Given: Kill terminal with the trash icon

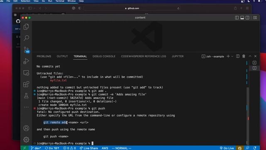Looking at the screenshot, I should pos(244,56).
